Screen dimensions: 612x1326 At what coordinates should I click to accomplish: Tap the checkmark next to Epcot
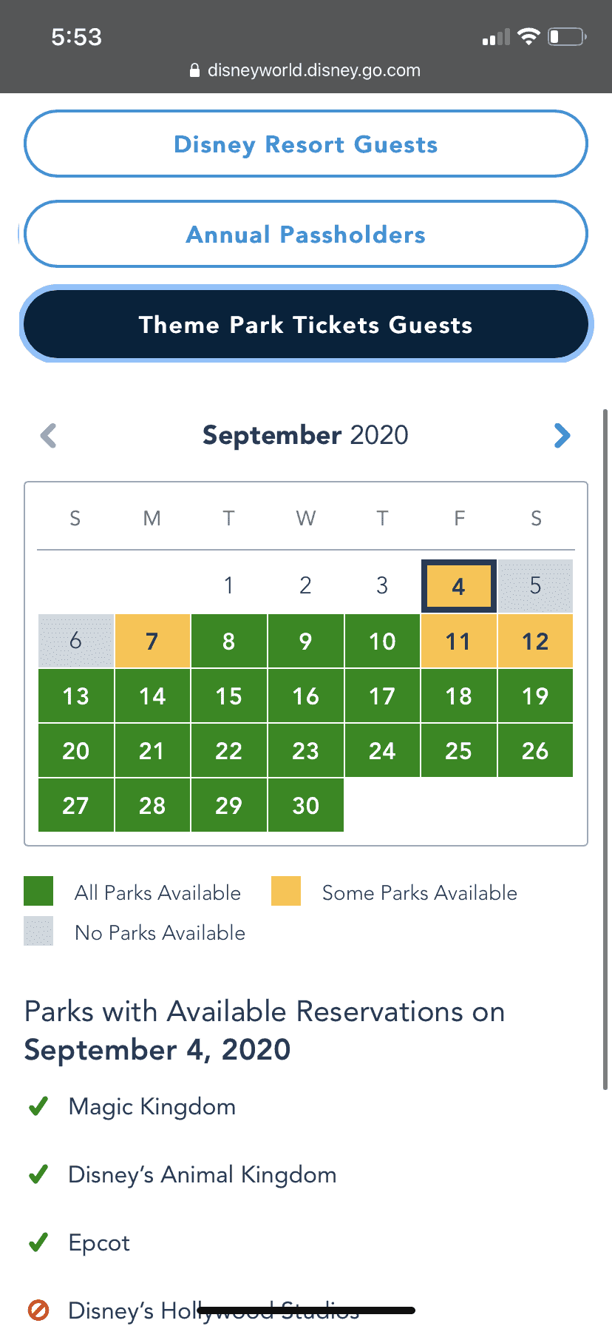click(x=38, y=1242)
